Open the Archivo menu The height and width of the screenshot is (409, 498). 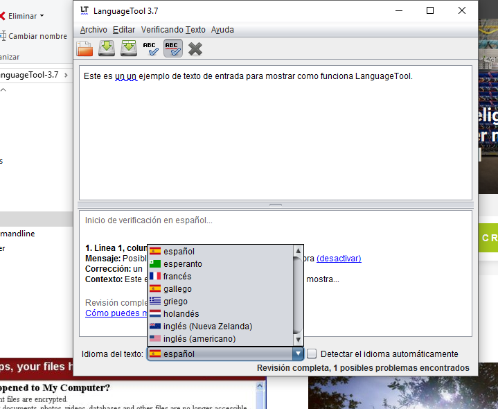tap(94, 30)
